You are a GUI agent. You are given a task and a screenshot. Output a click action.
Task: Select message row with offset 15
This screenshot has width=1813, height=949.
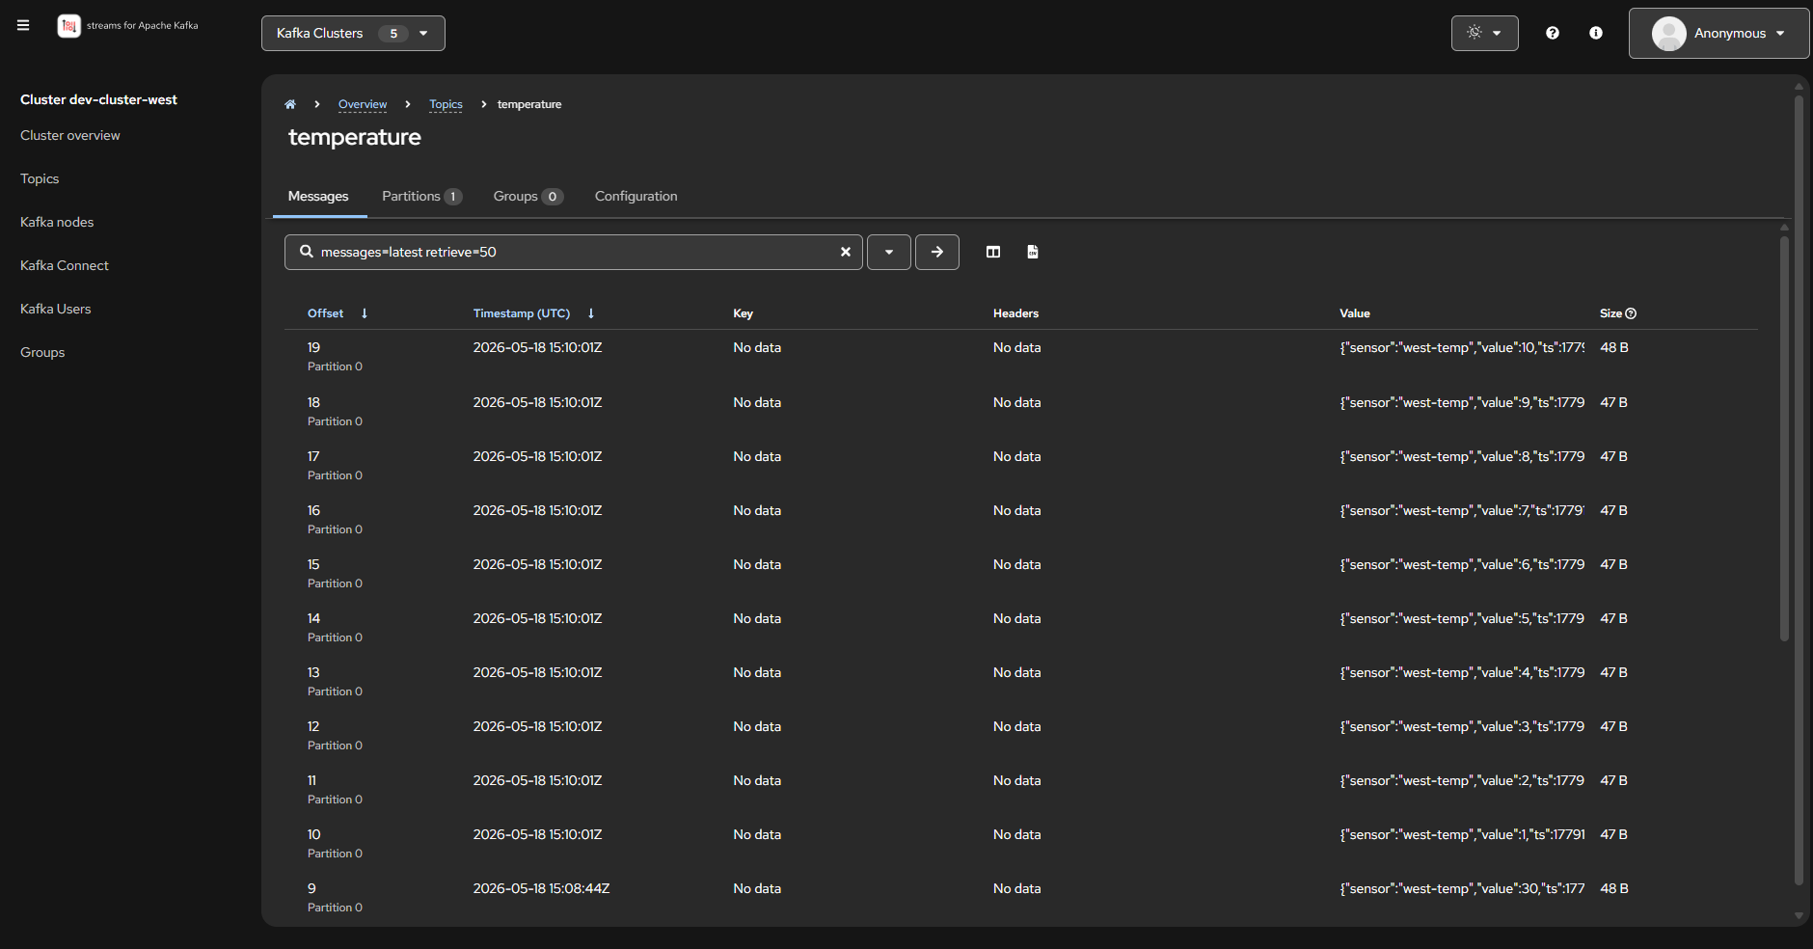[x=1020, y=573]
